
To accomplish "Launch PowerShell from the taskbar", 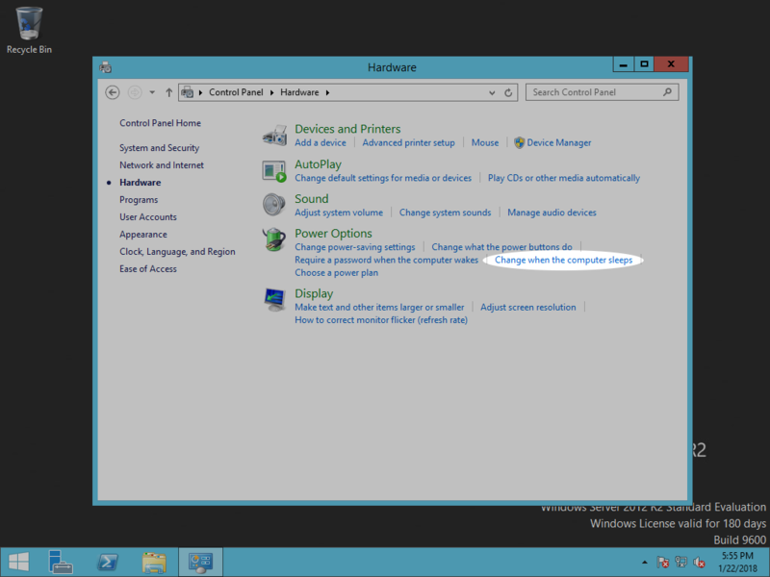I will click(x=109, y=562).
